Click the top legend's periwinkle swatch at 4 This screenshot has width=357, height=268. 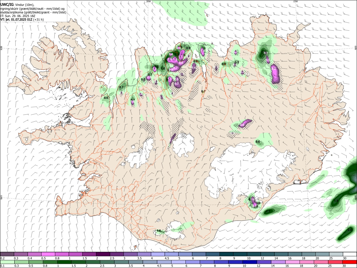pos(158,254)
